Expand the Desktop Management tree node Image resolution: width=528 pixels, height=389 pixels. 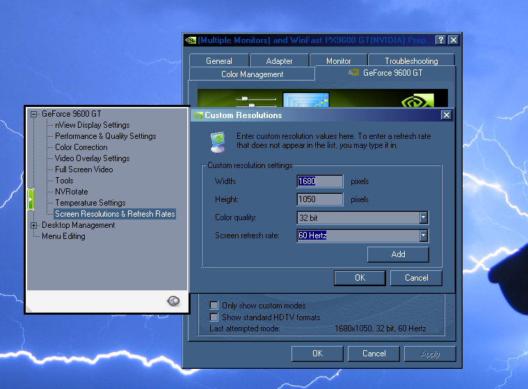pos(33,225)
